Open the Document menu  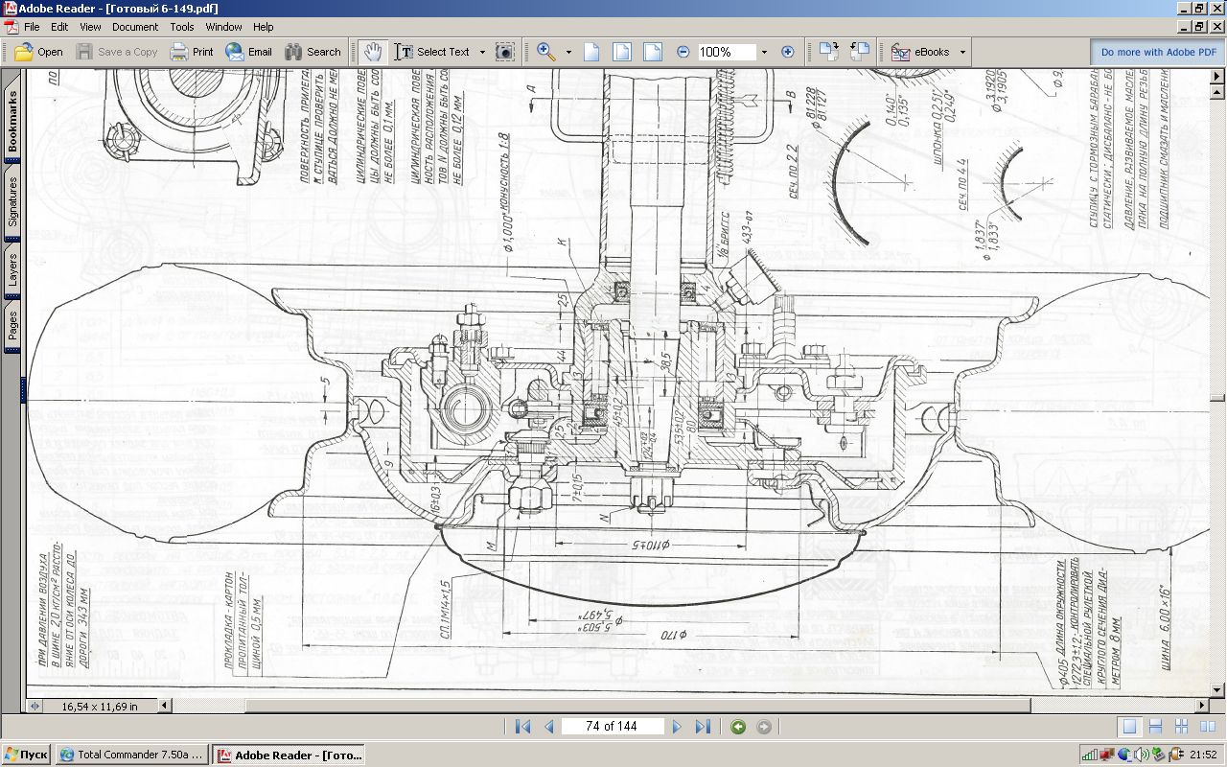pos(135,27)
